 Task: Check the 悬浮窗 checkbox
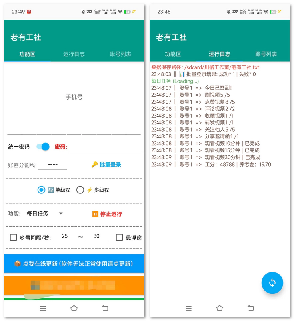coord(119,238)
